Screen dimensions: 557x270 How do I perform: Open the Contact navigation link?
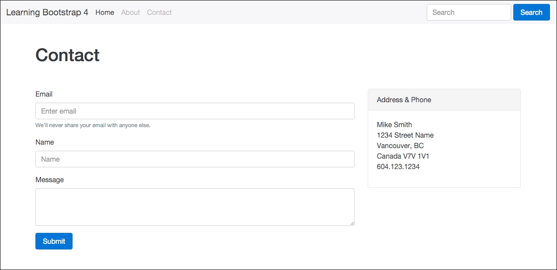(159, 12)
